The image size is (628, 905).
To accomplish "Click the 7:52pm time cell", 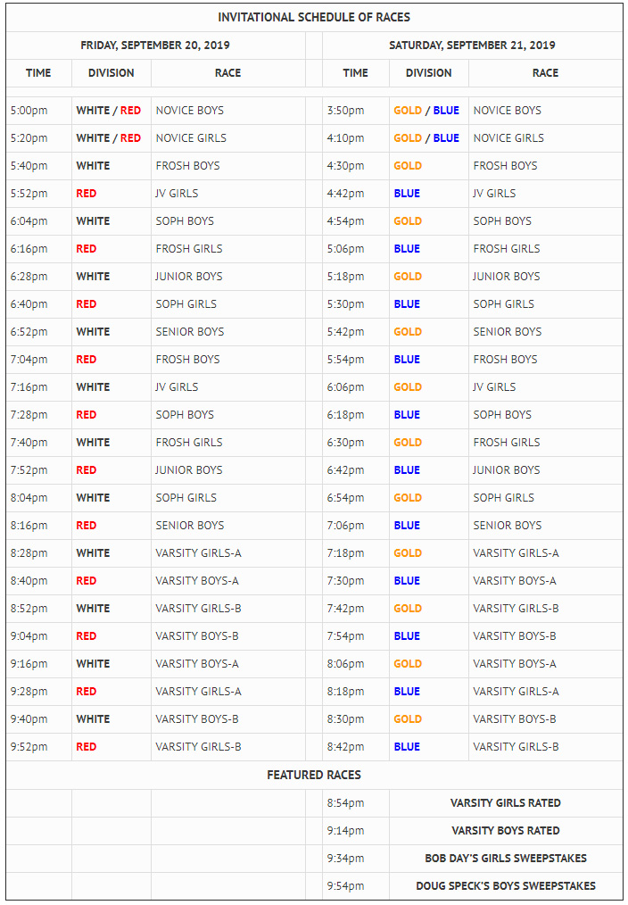I will tap(39, 470).
